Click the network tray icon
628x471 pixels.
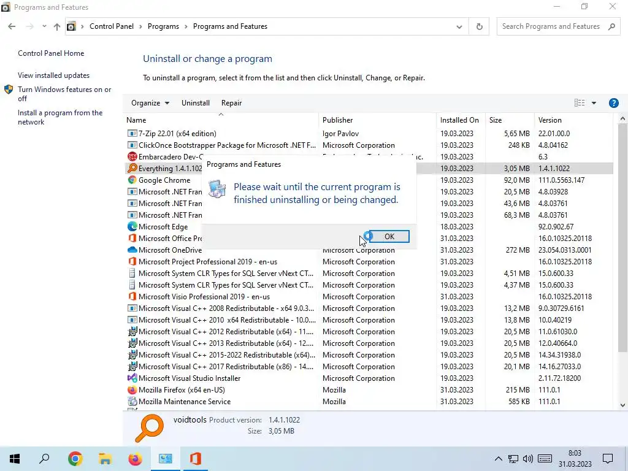(x=513, y=459)
